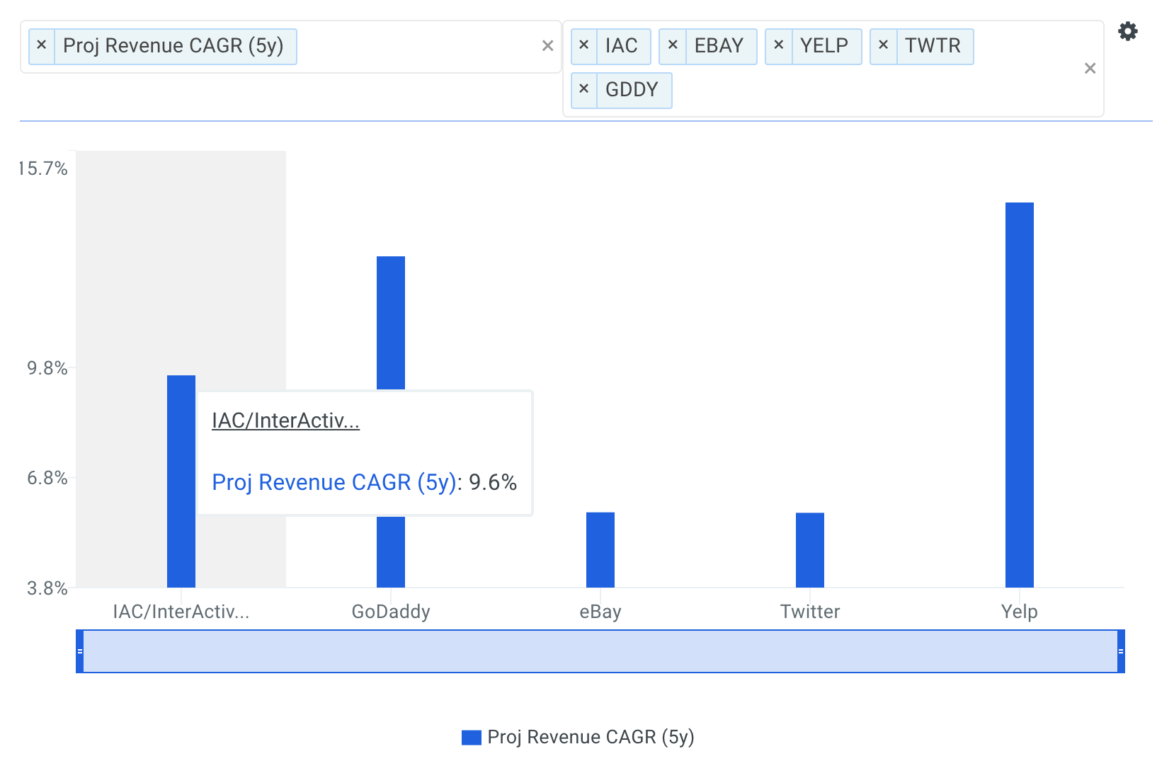Select the TWTR tag label
The image size is (1174, 766).
coord(933,46)
